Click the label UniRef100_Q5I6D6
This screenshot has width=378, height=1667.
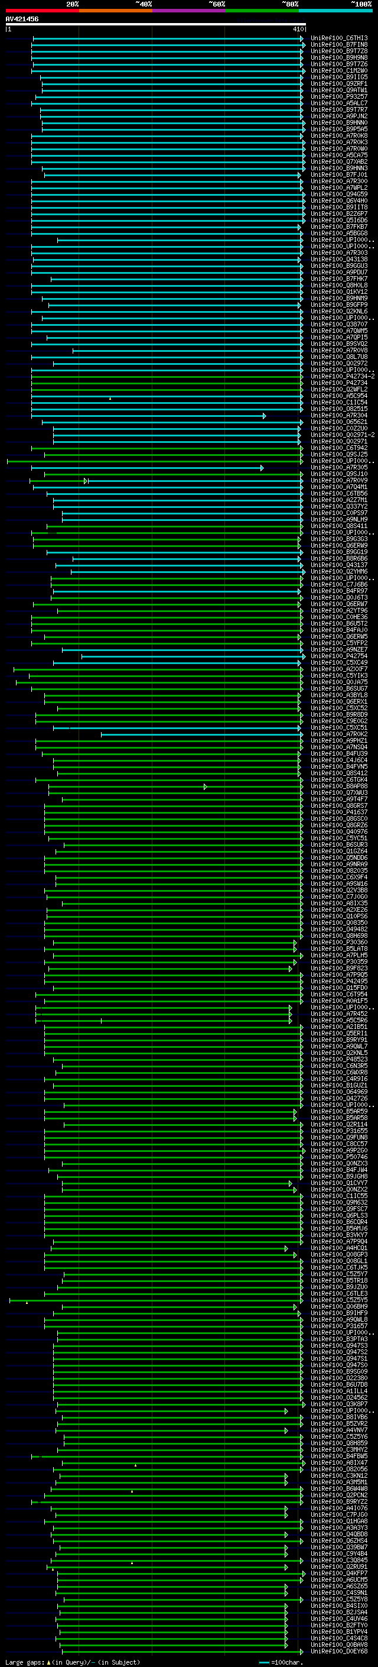coord(338,220)
